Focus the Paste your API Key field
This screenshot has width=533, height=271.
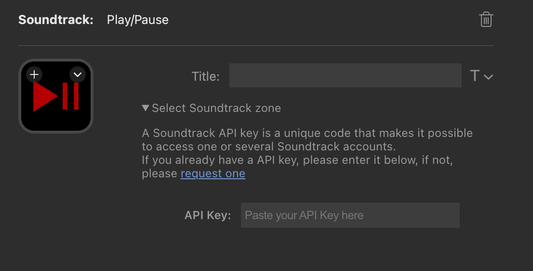[x=350, y=215]
